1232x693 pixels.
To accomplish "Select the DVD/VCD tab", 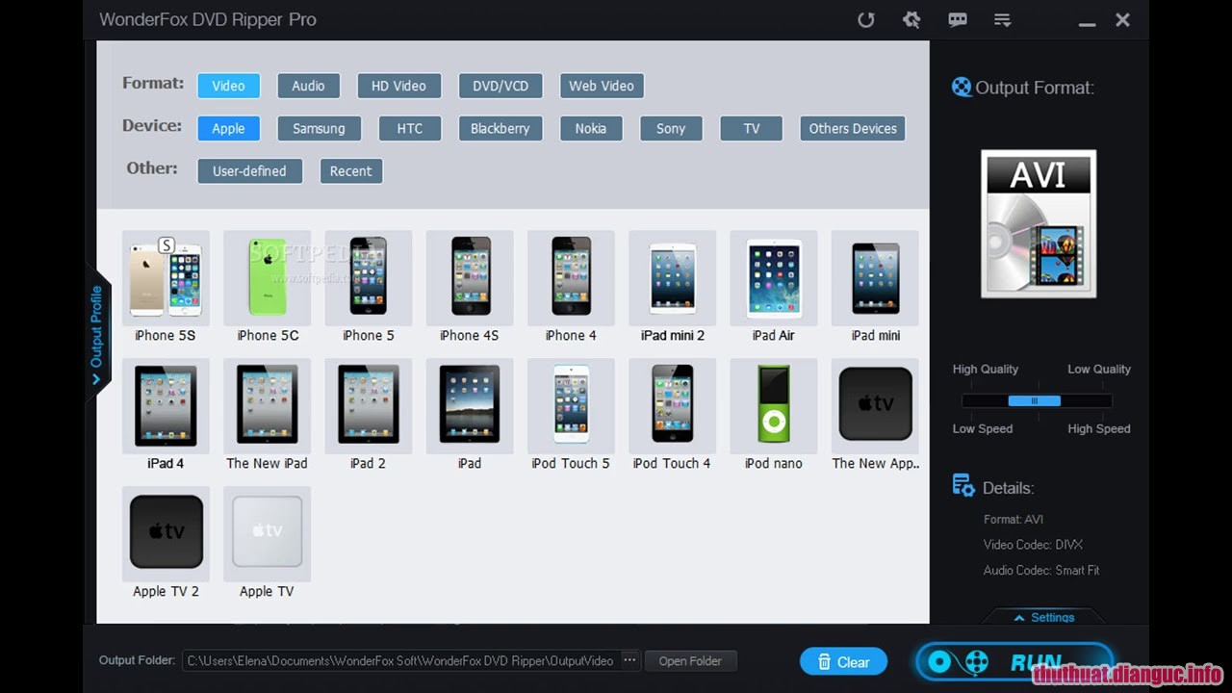I will click(x=500, y=86).
